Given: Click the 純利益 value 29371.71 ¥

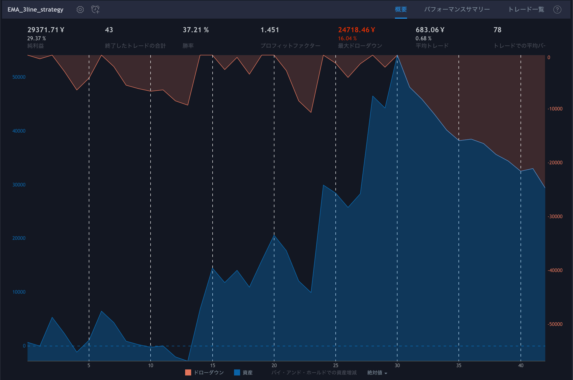Looking at the screenshot, I should pos(46,30).
